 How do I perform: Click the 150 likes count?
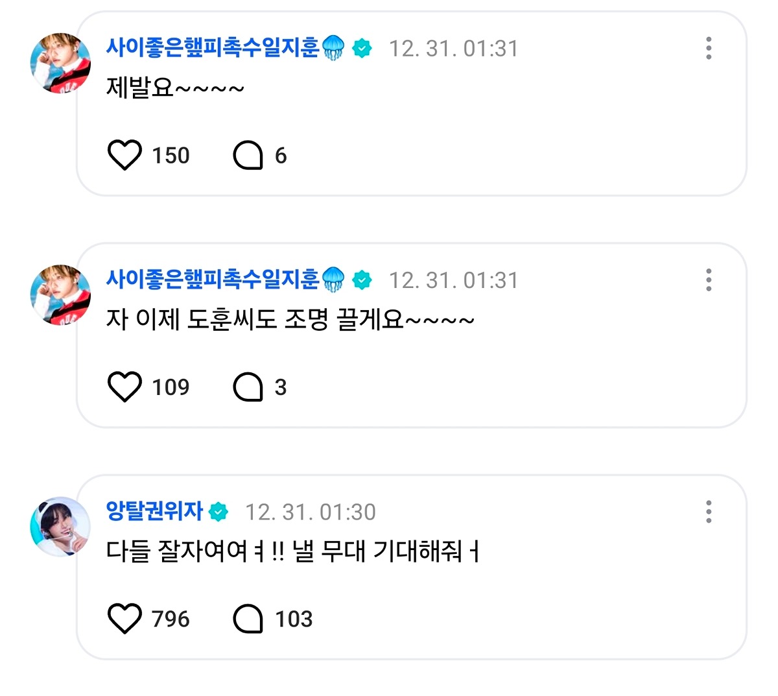point(171,156)
